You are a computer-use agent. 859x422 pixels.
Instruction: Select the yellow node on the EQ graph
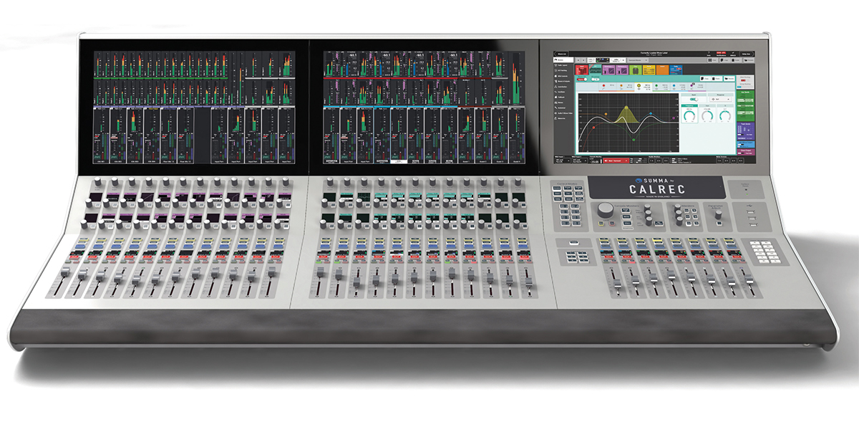(x=628, y=107)
